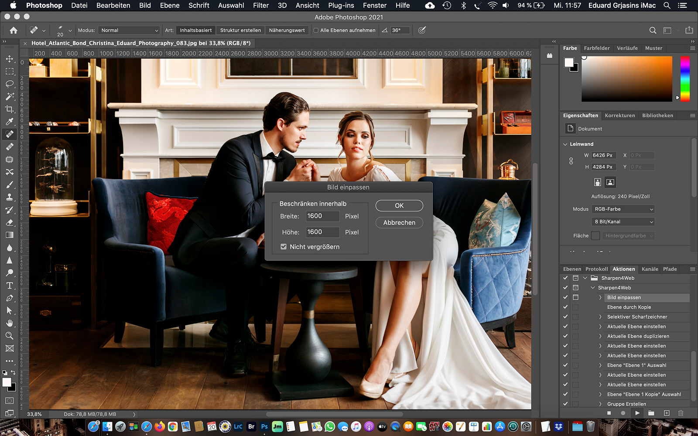This screenshot has width=698, height=436.
Task: Expand Selektiver Scharfzeichner step
Action: (x=600, y=317)
